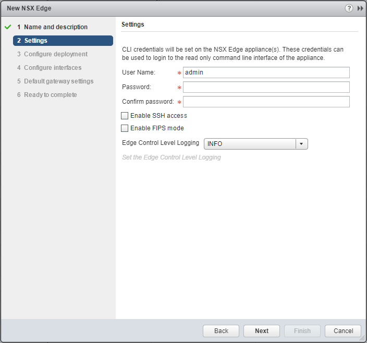Focus the Password input field
The height and width of the screenshot is (343, 367).
[x=266, y=87]
